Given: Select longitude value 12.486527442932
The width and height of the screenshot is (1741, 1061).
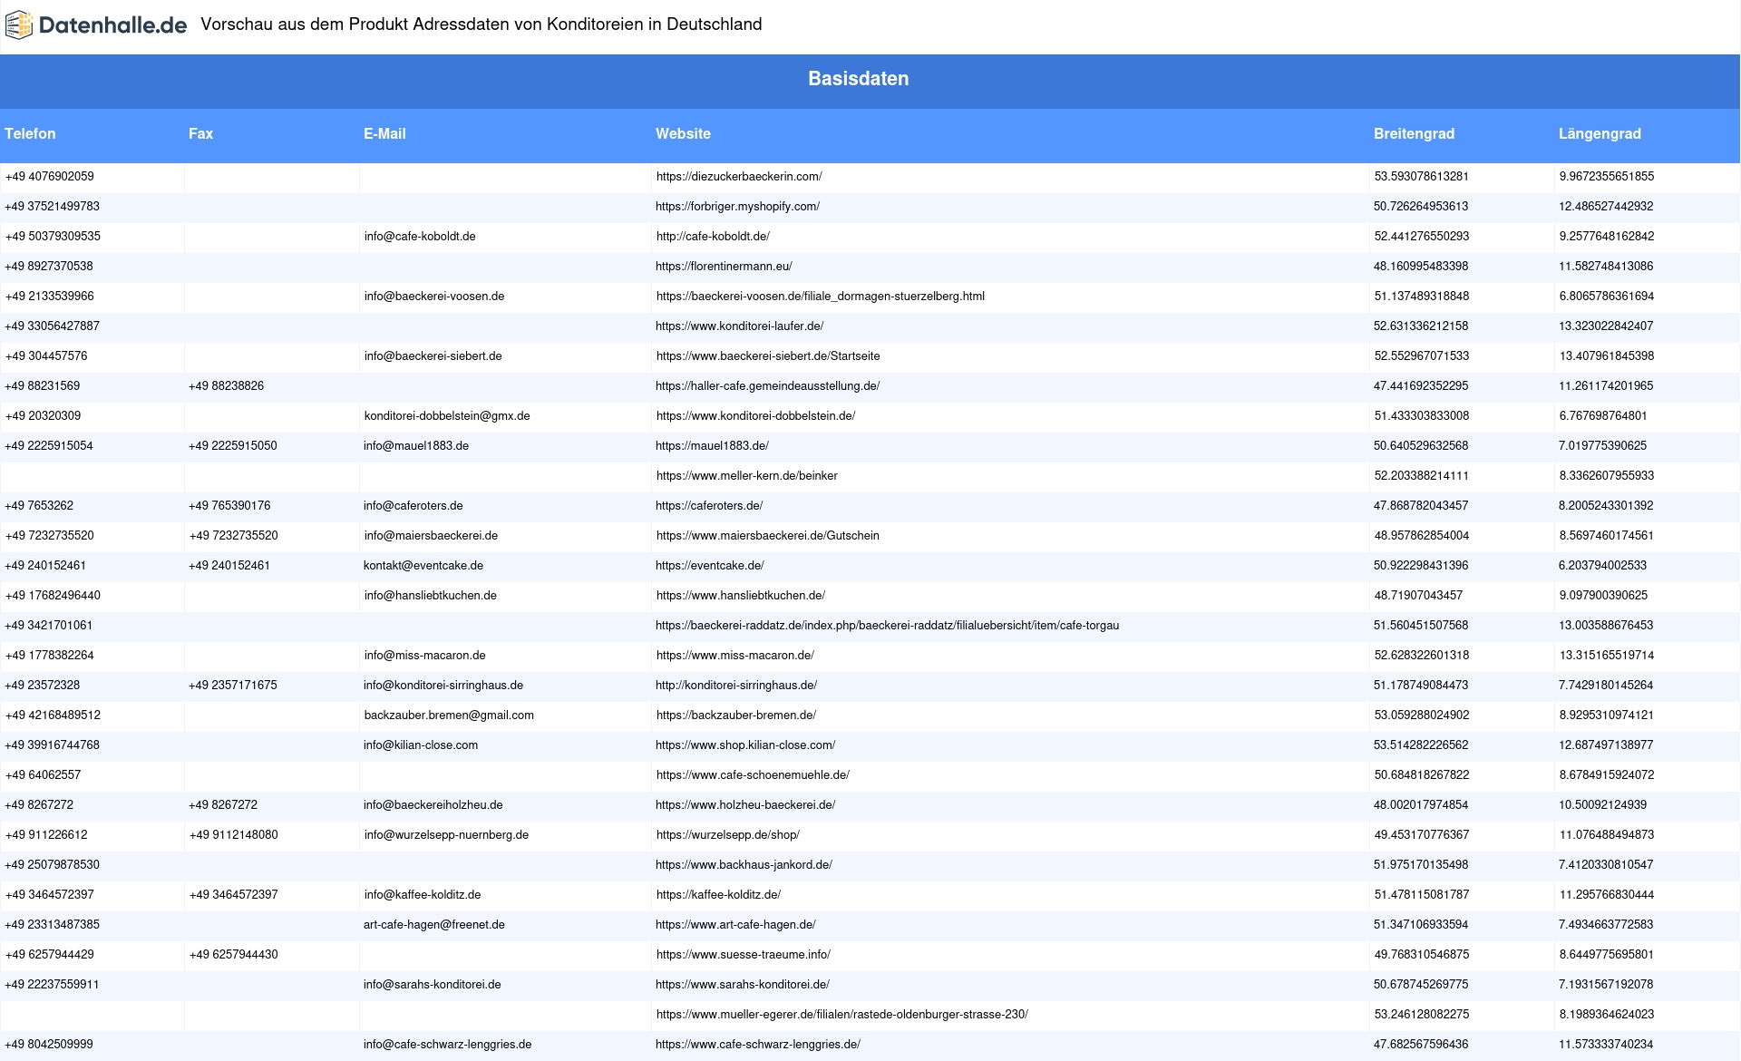Looking at the screenshot, I should point(1606,207).
